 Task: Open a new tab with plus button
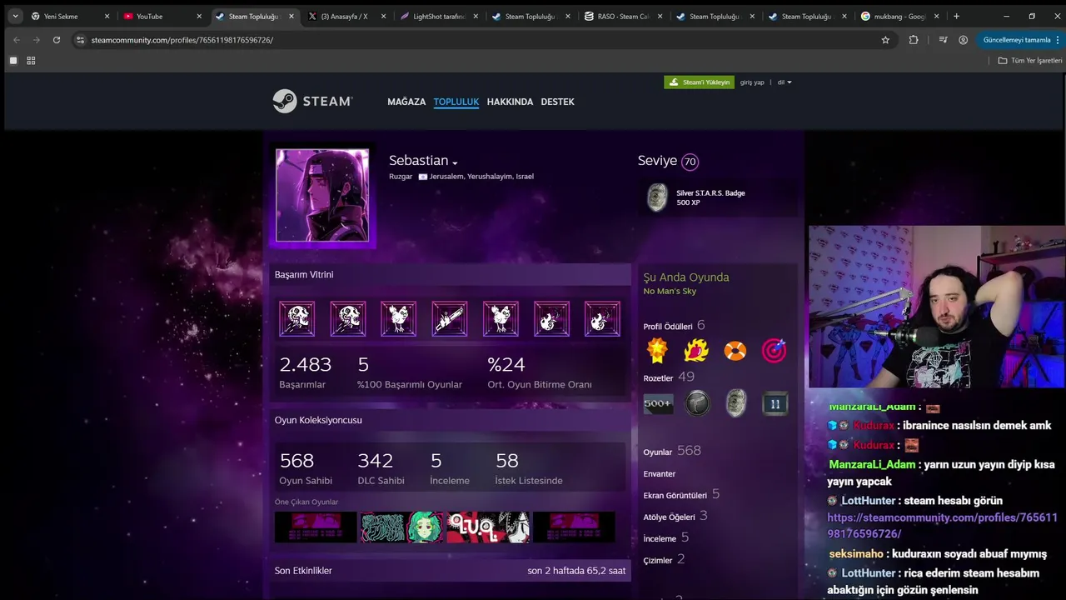(956, 16)
